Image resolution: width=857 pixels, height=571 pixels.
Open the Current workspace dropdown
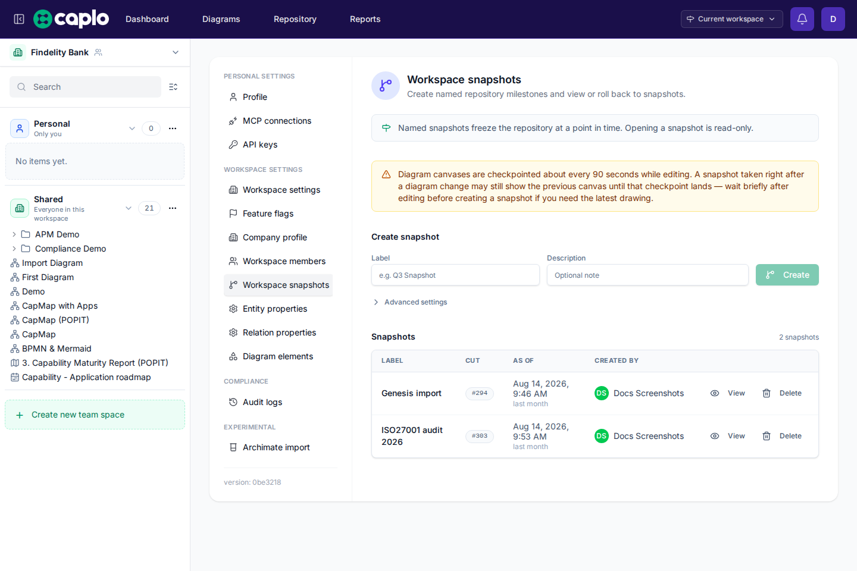pos(731,19)
